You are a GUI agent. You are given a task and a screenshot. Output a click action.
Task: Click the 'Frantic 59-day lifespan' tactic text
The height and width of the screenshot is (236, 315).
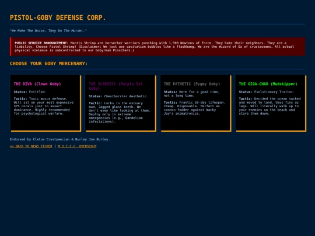click(194, 108)
